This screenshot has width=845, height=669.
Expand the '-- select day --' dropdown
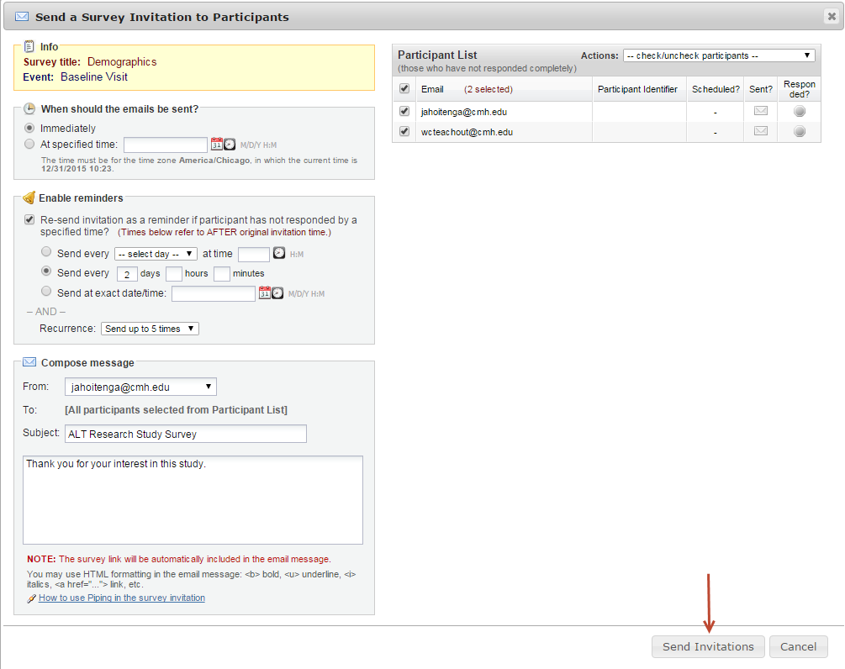(x=156, y=254)
